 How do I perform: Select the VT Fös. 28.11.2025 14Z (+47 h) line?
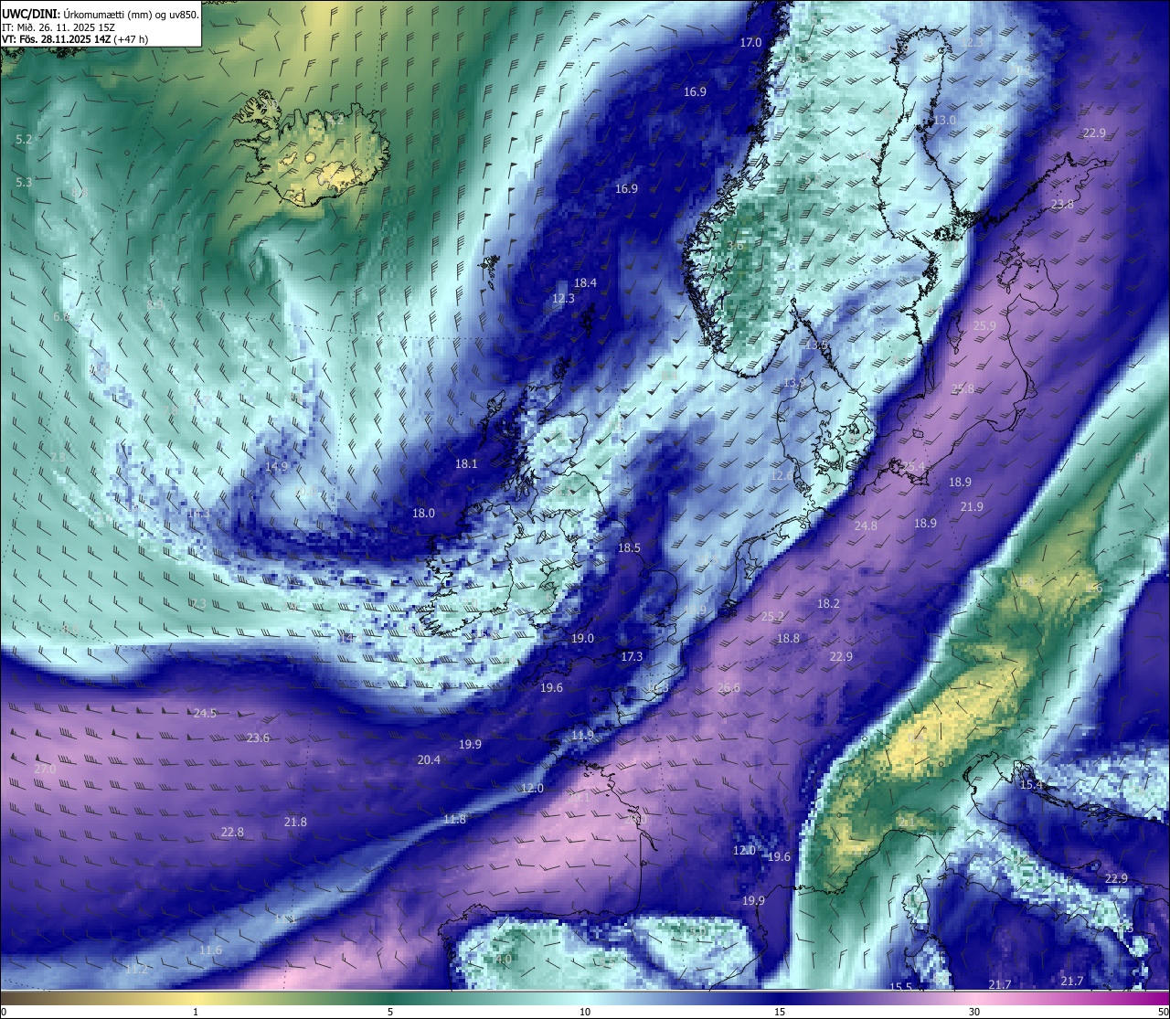coord(75,39)
